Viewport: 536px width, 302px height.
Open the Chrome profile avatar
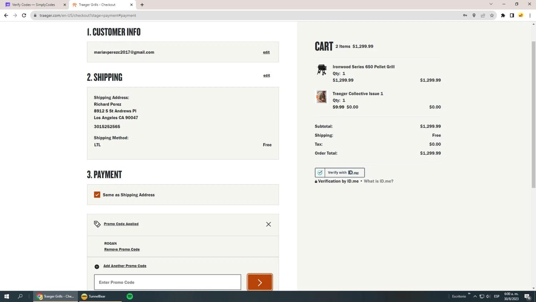click(x=521, y=15)
